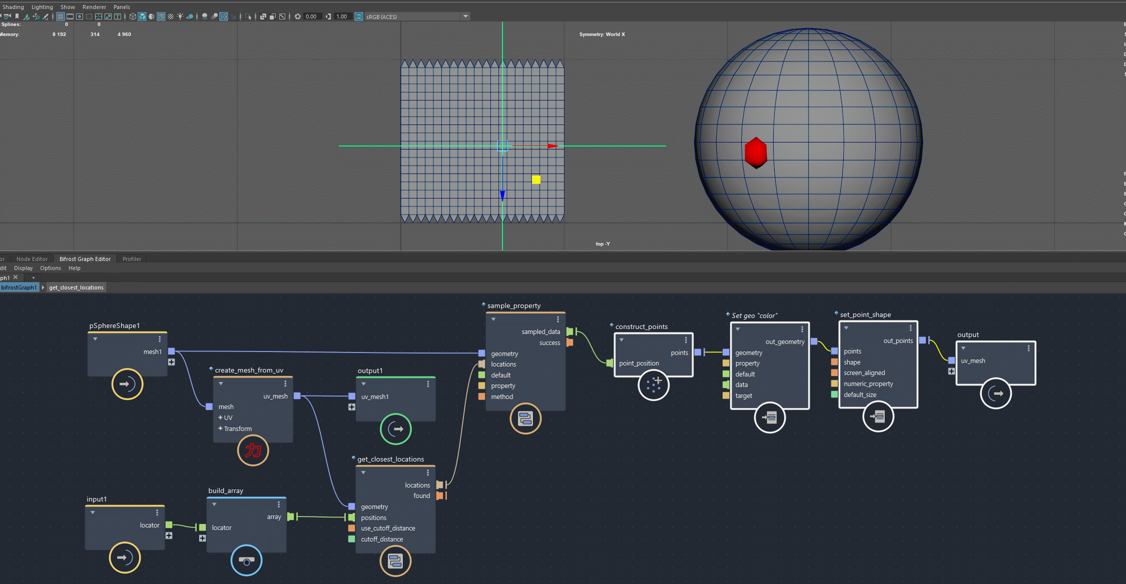
Task: Click the sRGB color management ON icon
Action: 358,16
